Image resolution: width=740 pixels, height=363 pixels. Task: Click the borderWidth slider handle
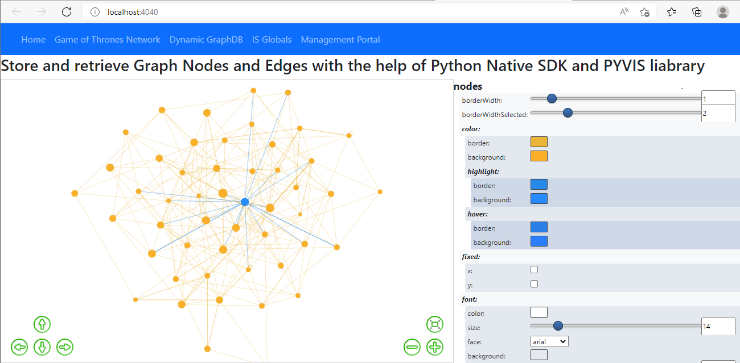point(551,99)
